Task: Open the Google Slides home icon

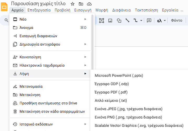Action: click(4, 7)
